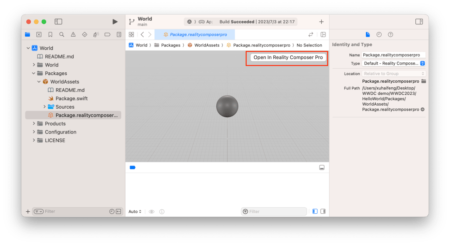Open the Breakpoint navigator
Screen dimensions: 450x245
(107, 35)
